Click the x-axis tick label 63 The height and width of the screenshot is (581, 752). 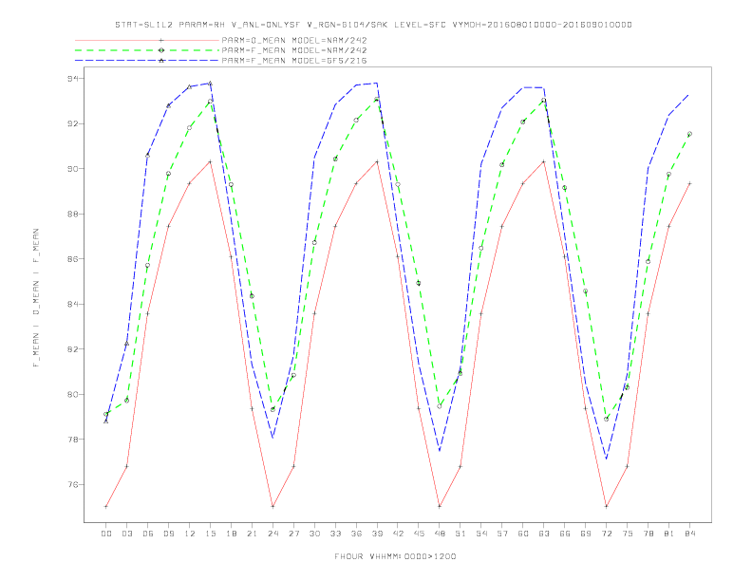point(544,534)
